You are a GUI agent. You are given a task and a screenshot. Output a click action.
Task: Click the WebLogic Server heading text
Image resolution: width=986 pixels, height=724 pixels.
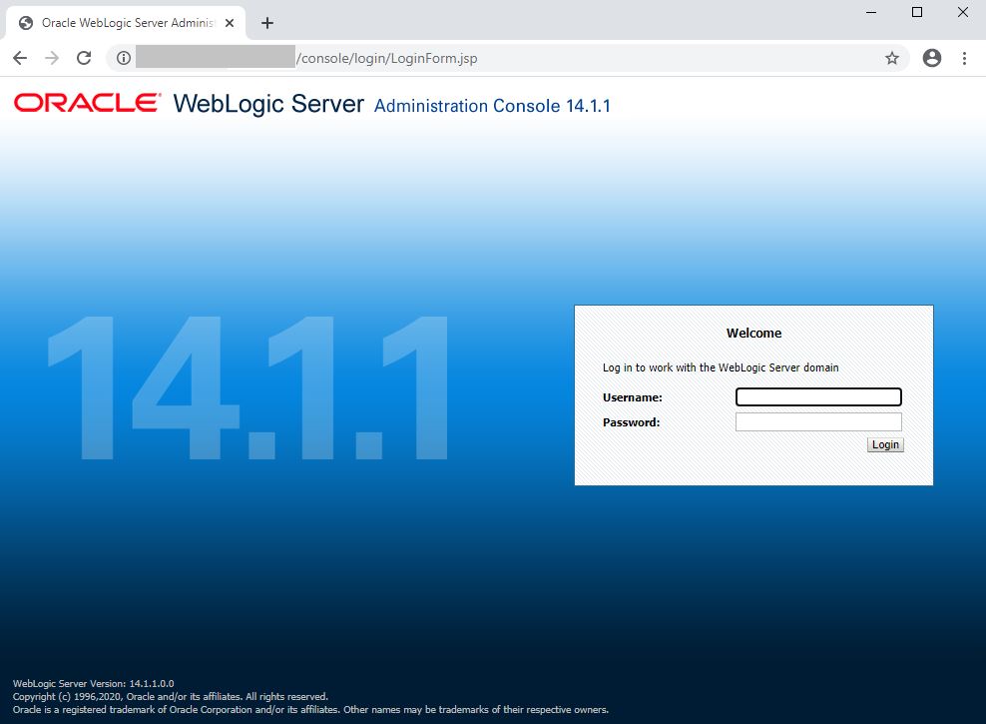tap(268, 104)
